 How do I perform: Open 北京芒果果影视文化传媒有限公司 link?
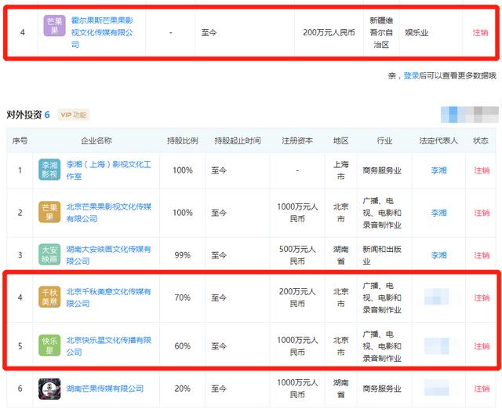tap(107, 212)
